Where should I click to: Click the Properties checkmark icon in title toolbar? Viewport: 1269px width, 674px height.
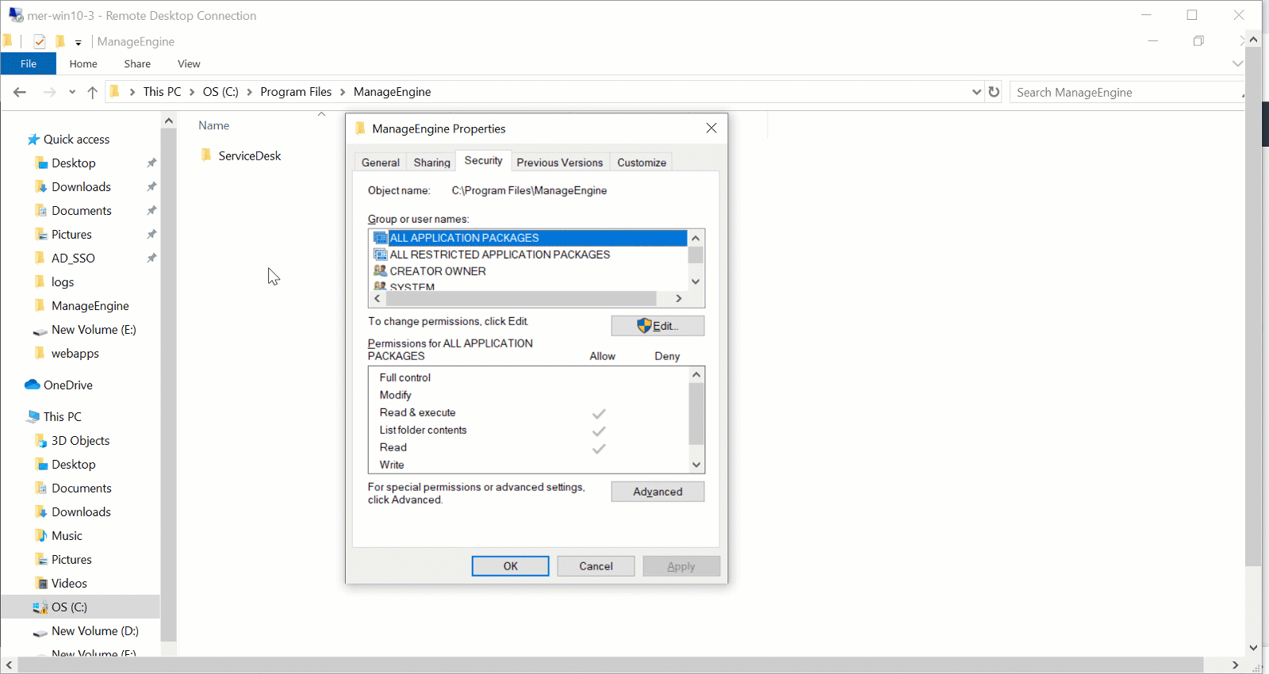pyautogui.click(x=40, y=41)
